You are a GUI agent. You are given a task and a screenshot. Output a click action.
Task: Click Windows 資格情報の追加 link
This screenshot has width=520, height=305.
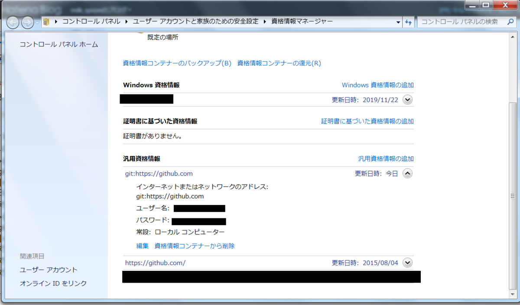pyautogui.click(x=378, y=85)
